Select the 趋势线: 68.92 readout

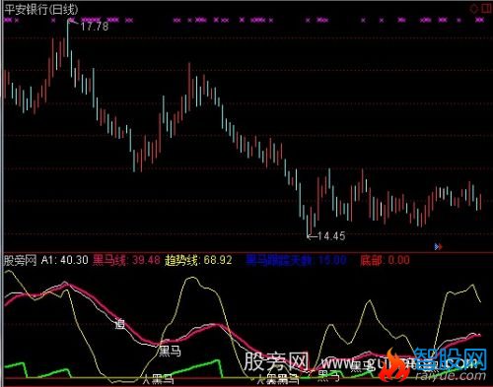pos(198,260)
